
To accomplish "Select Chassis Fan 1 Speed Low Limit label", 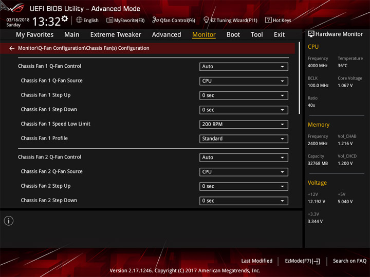I will pos(55,124).
